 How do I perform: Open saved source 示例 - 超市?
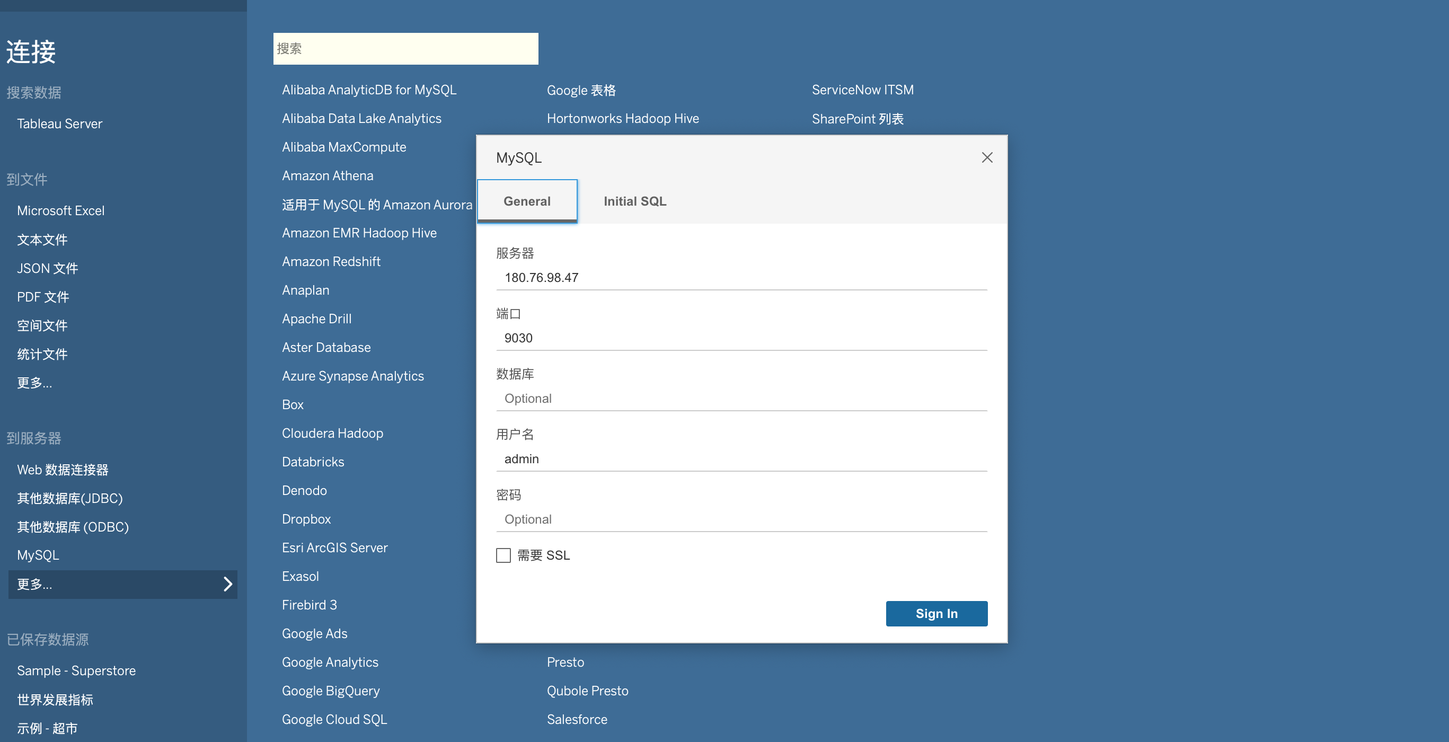pyautogui.click(x=47, y=729)
